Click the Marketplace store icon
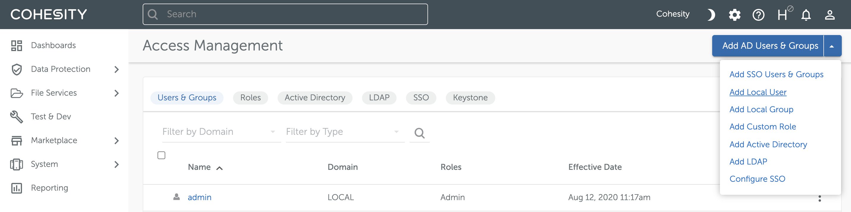Screen dimensions: 851x212 coord(17,141)
